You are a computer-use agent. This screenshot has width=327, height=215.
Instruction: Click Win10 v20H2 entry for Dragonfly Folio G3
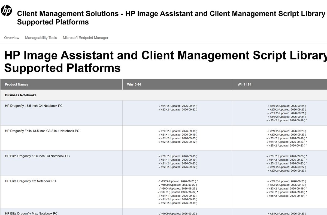[x=178, y=131]
